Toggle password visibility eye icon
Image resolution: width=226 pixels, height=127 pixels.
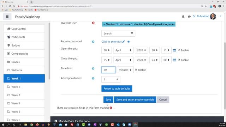pos(129,42)
